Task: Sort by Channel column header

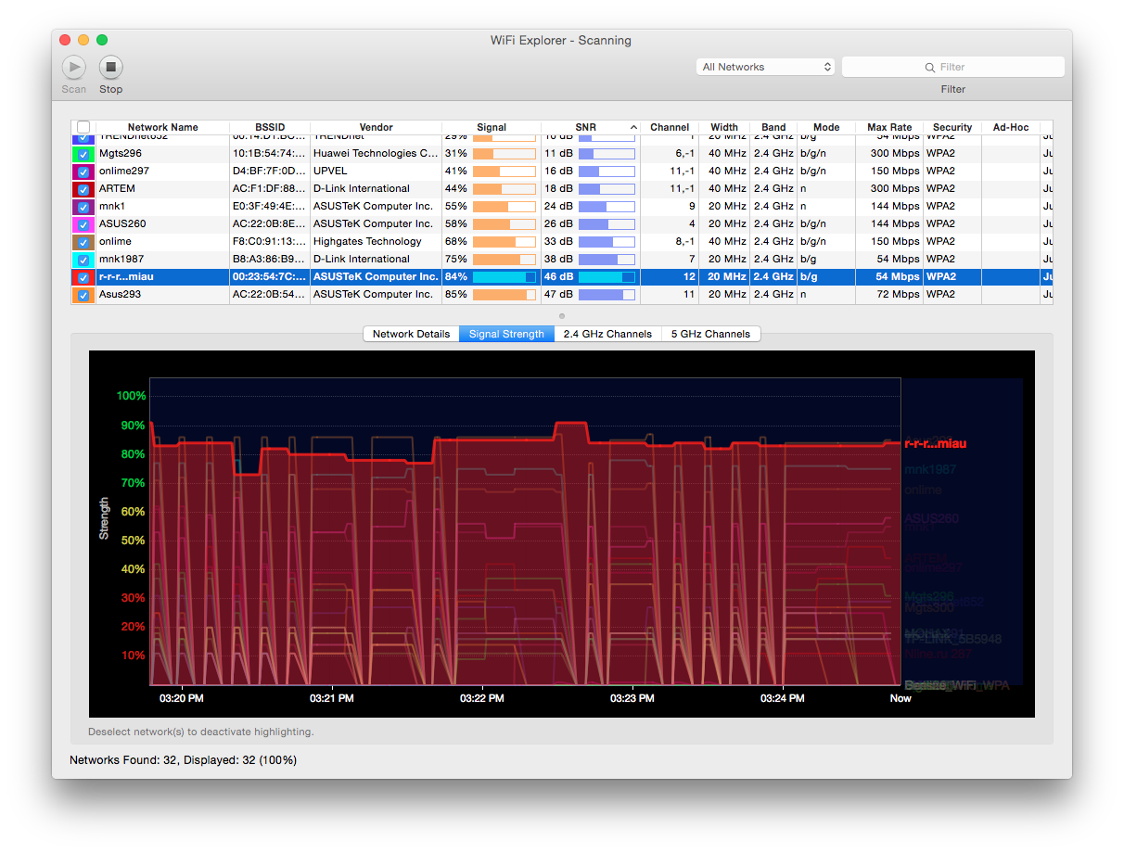Action: [670, 127]
